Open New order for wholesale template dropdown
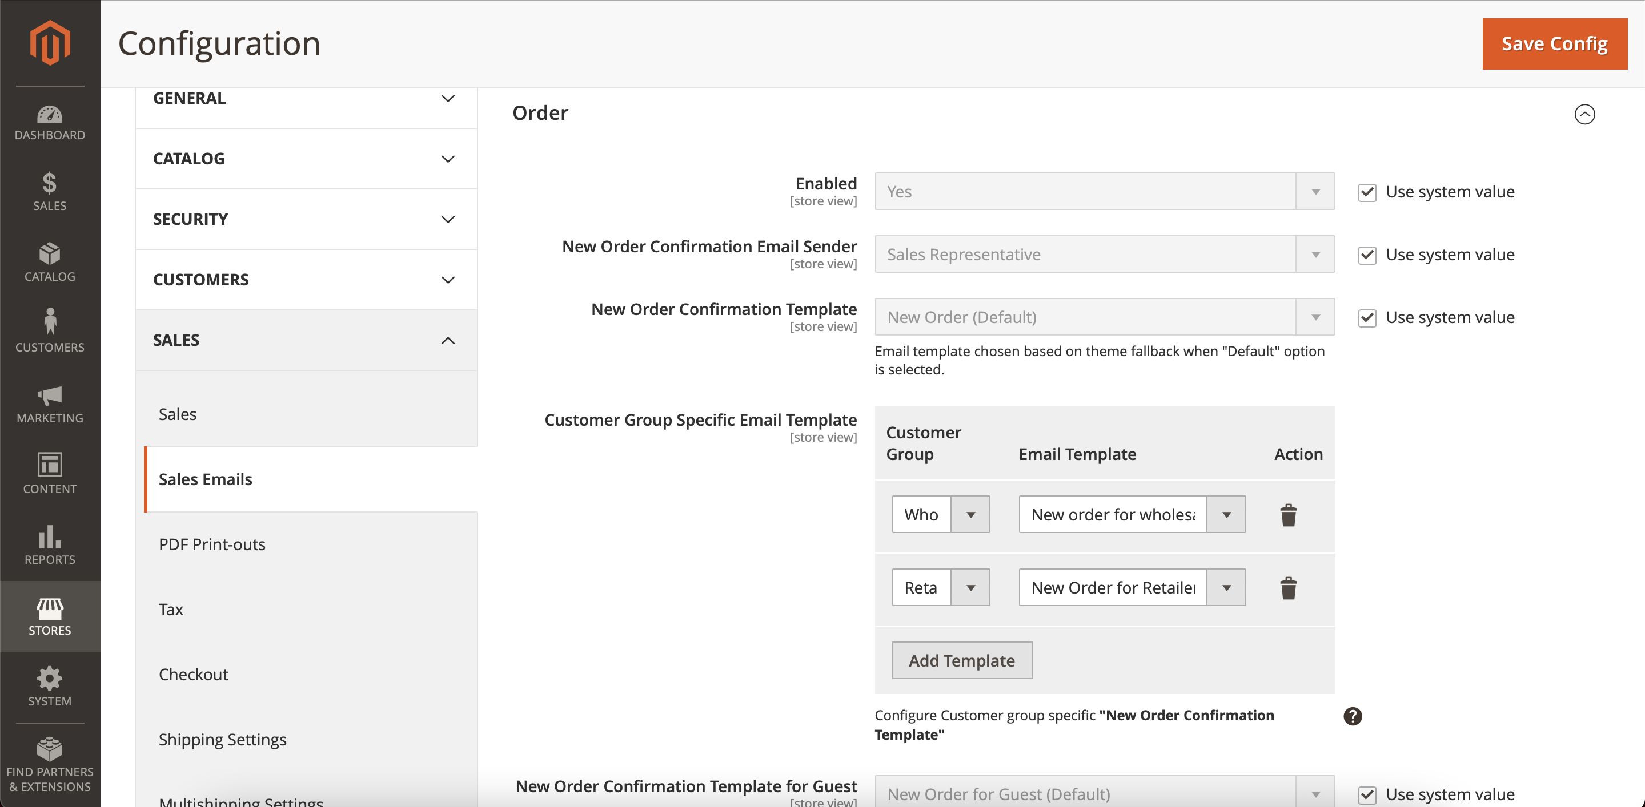 tap(1132, 514)
